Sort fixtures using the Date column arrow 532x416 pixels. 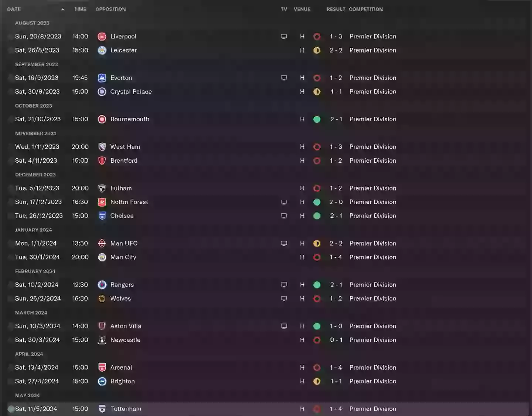tap(62, 9)
